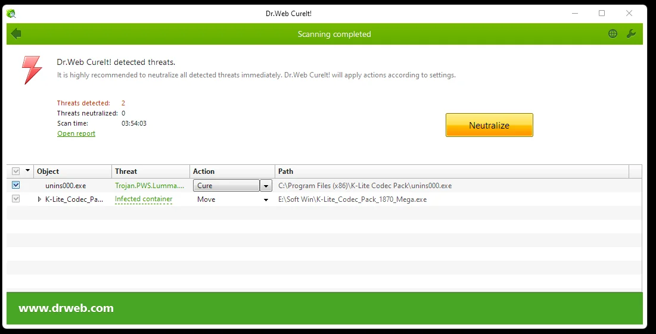Open the Cure action dropdown arrow
Image resolution: width=656 pixels, height=334 pixels.
tap(266, 186)
